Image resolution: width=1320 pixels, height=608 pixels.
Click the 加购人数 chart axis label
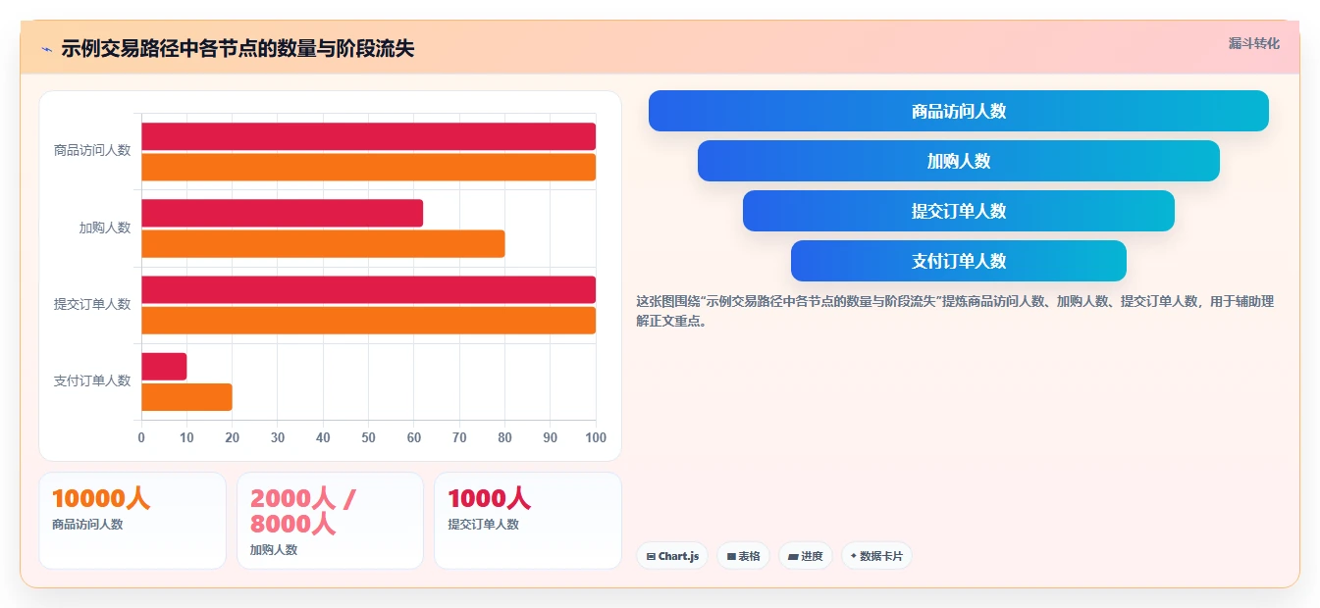(x=105, y=228)
